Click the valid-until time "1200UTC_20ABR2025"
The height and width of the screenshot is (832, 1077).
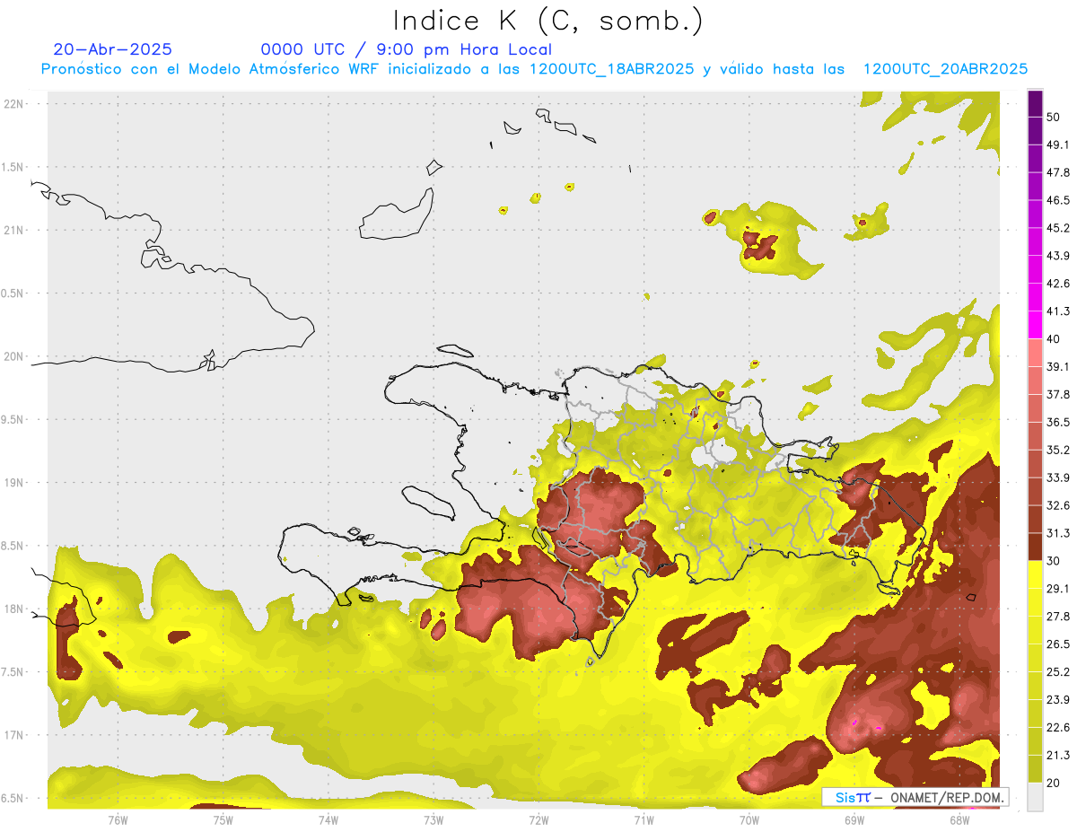pos(945,69)
